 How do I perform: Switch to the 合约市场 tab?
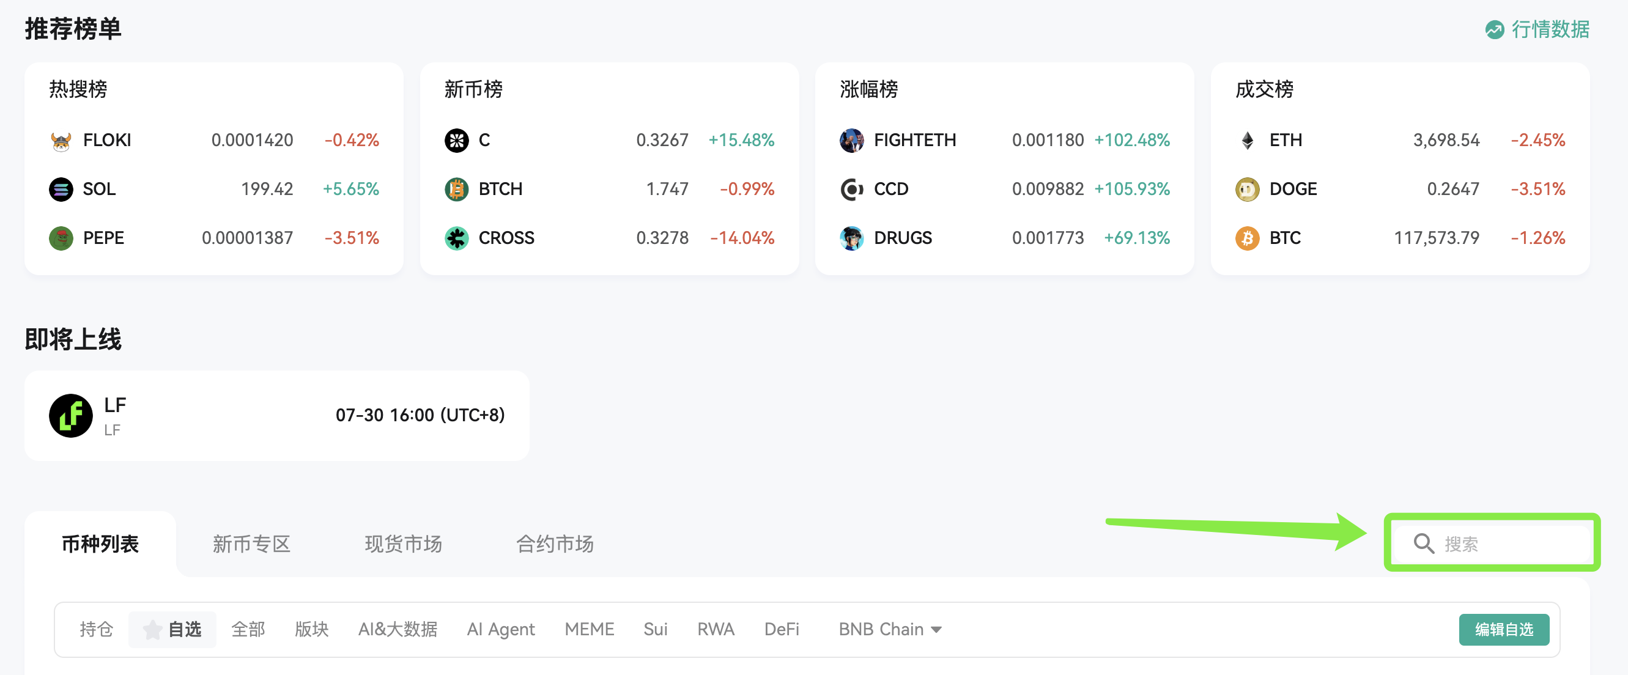[554, 544]
